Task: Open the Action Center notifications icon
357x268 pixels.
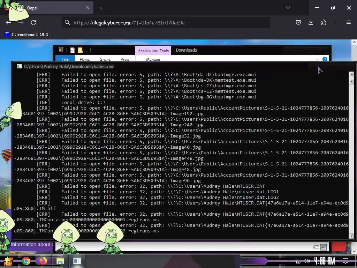Action: [345, 261]
